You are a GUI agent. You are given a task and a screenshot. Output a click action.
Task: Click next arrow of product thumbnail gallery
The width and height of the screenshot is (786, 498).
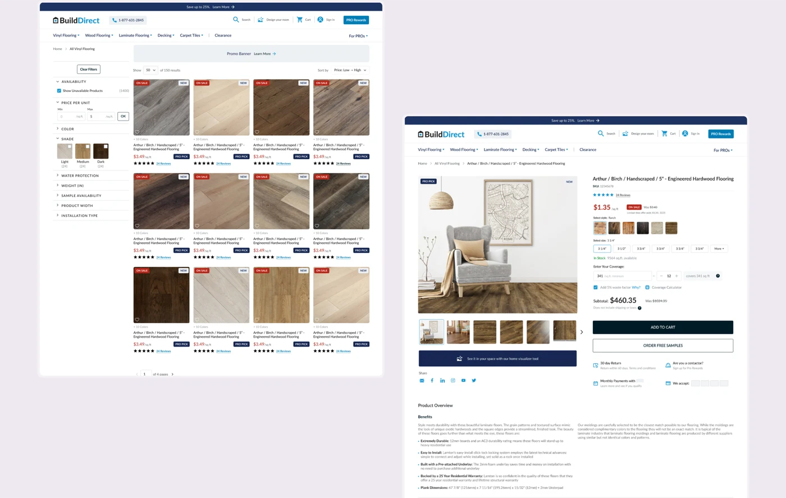coord(581,332)
